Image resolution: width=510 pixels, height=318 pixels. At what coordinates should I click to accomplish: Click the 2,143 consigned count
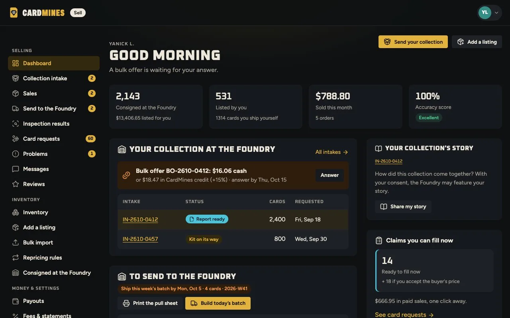pyautogui.click(x=128, y=96)
